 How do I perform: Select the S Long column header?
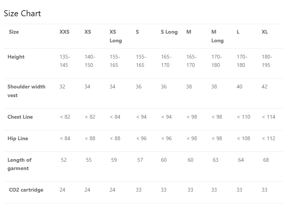pyautogui.click(x=169, y=32)
